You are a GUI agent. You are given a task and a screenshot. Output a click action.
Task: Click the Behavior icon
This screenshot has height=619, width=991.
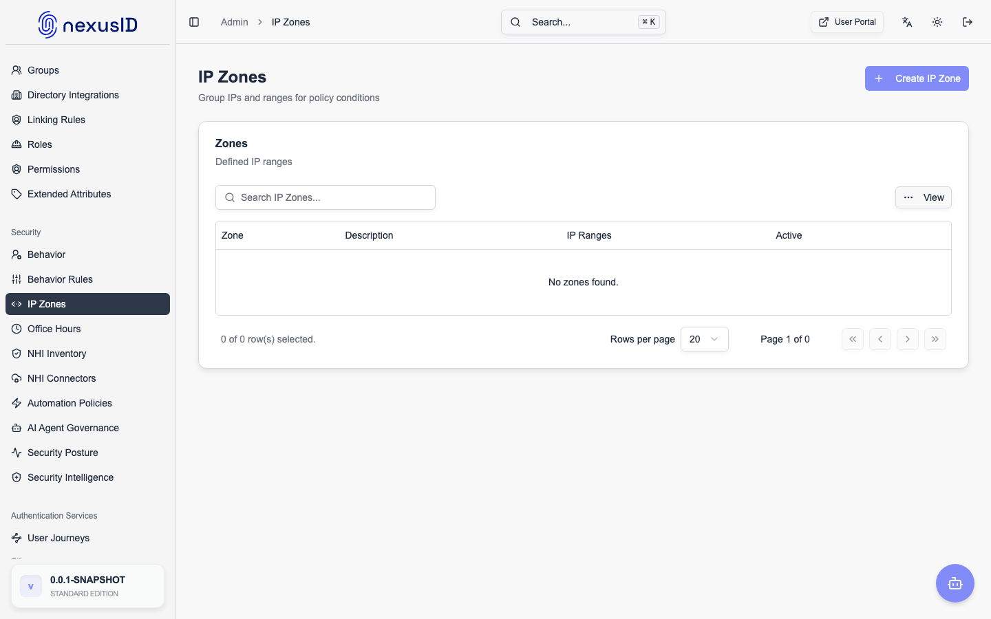click(17, 254)
